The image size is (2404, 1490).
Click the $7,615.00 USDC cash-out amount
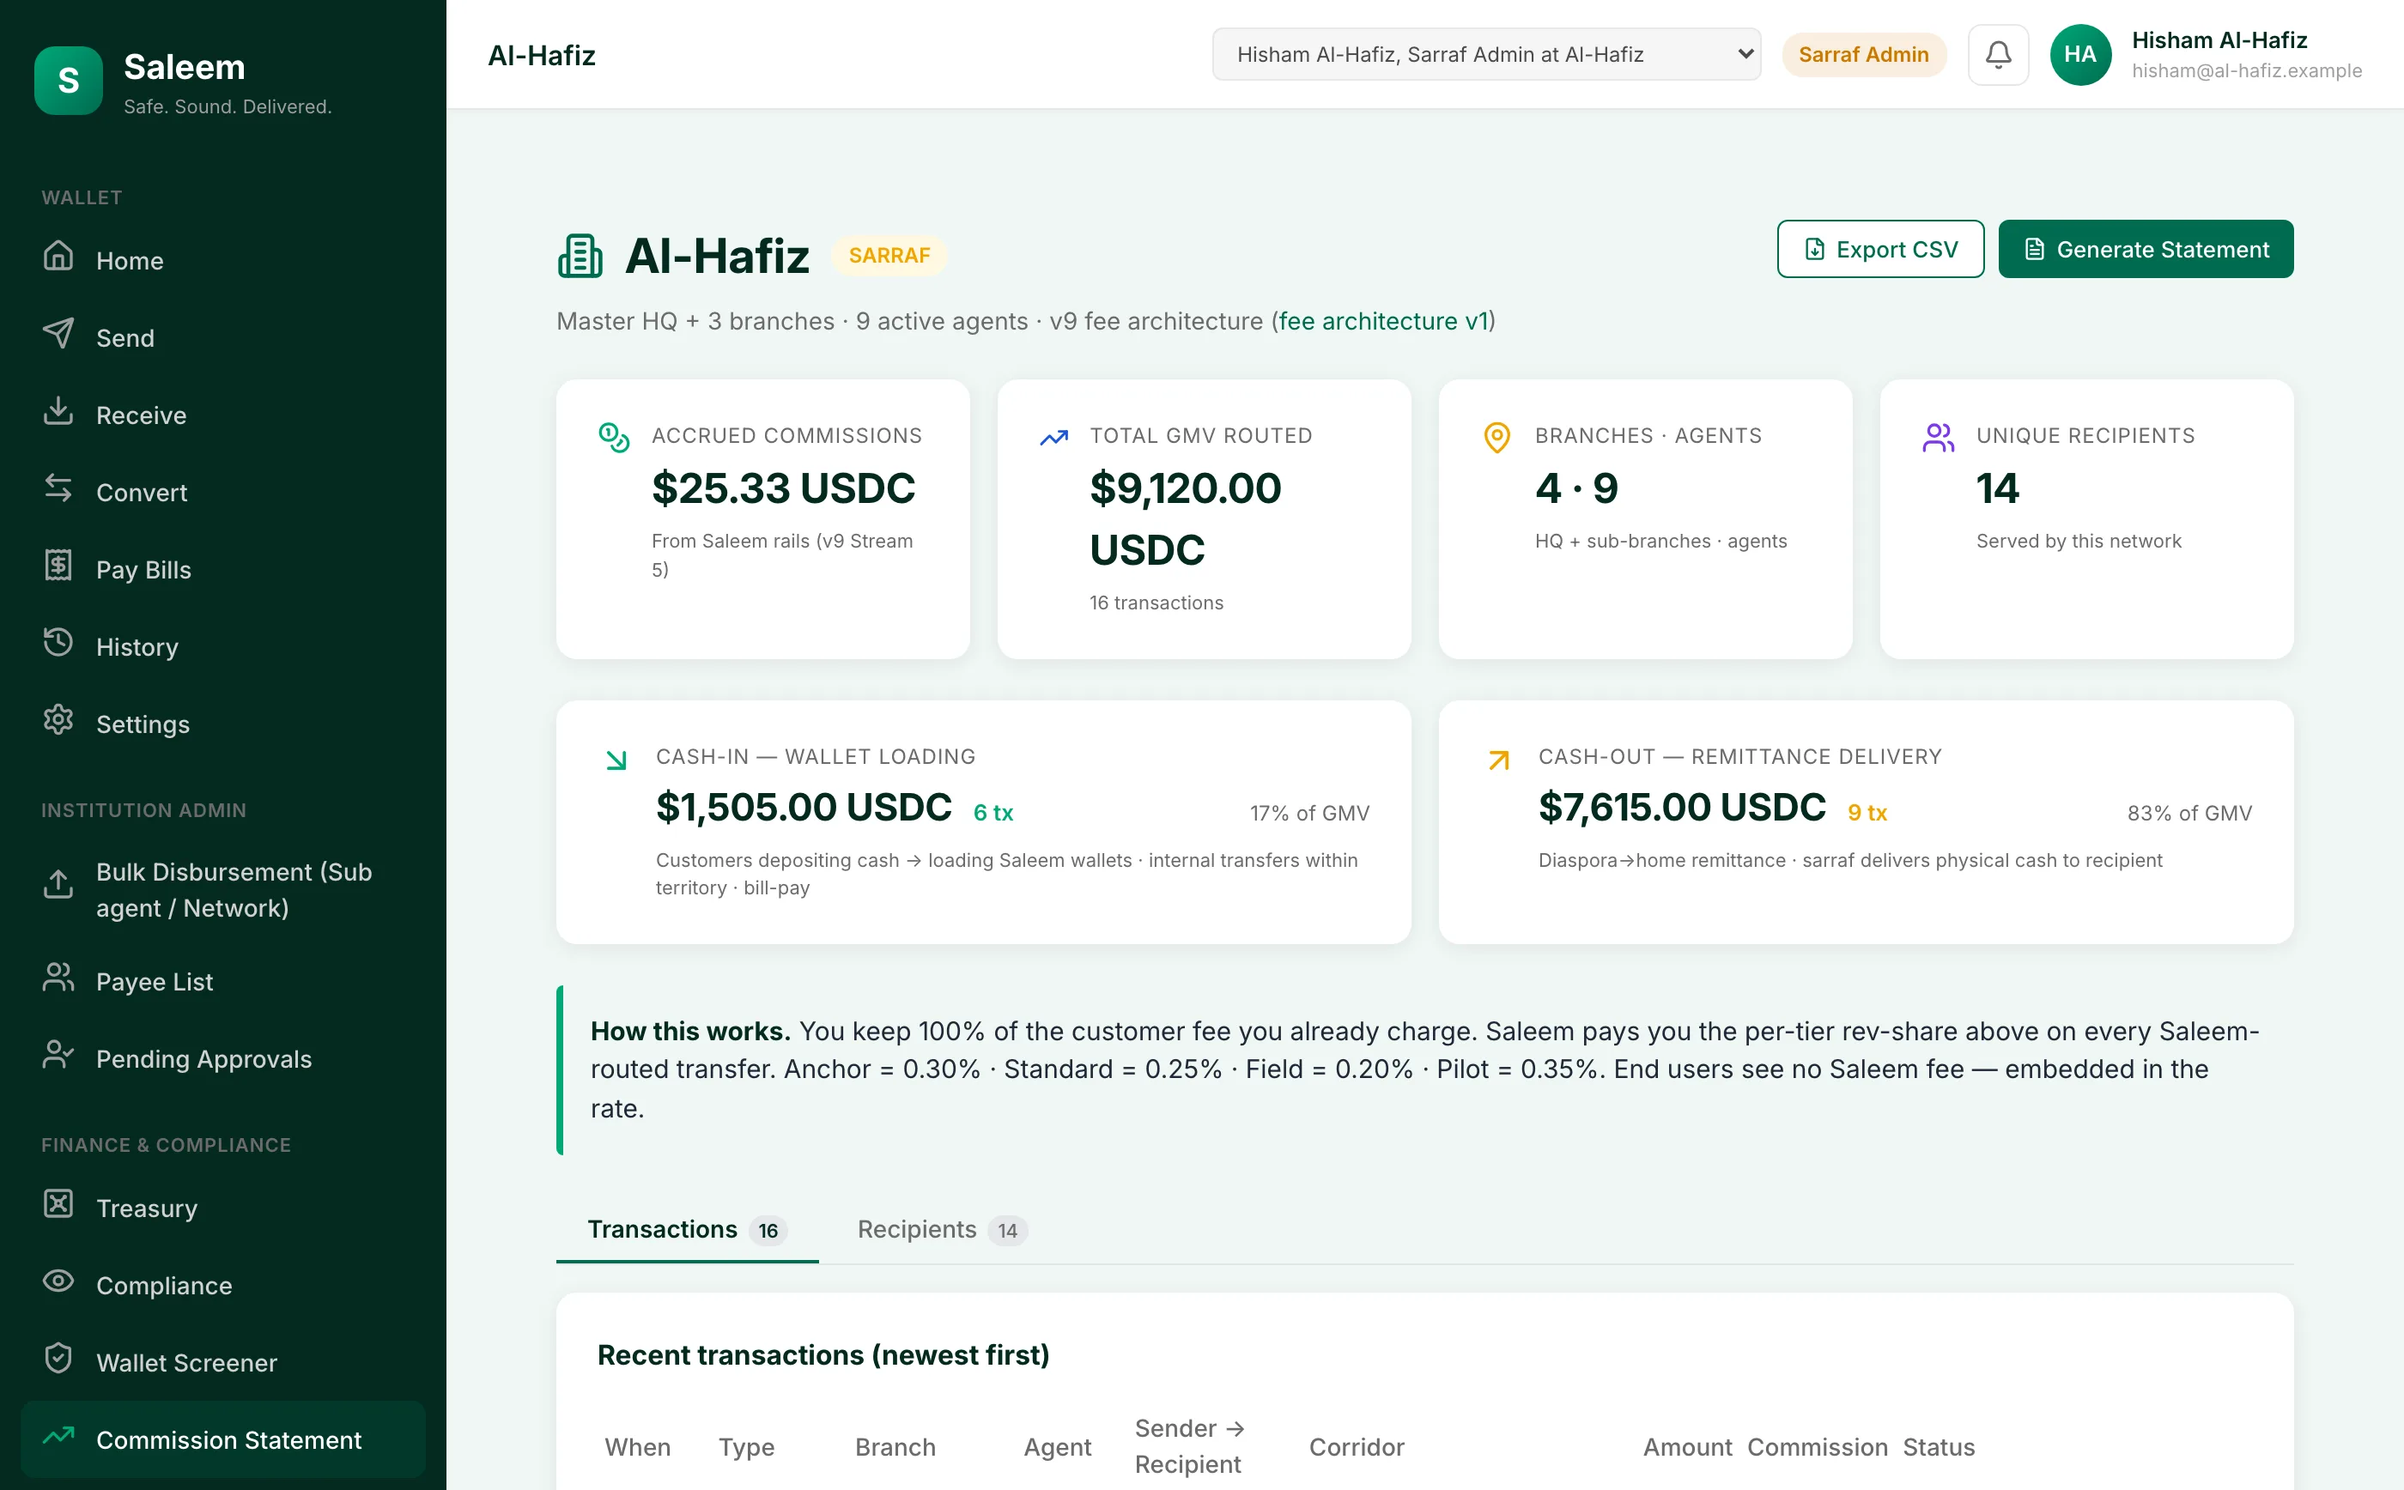tap(1682, 807)
